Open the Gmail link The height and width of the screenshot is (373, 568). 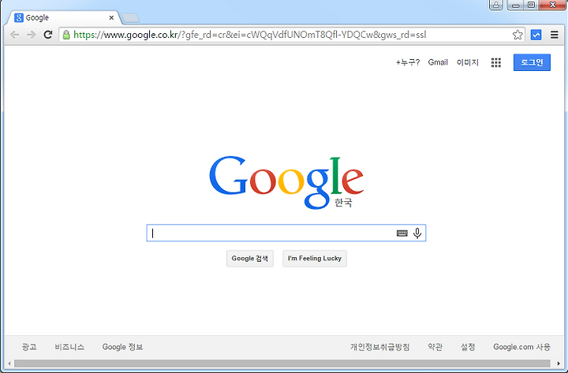438,62
